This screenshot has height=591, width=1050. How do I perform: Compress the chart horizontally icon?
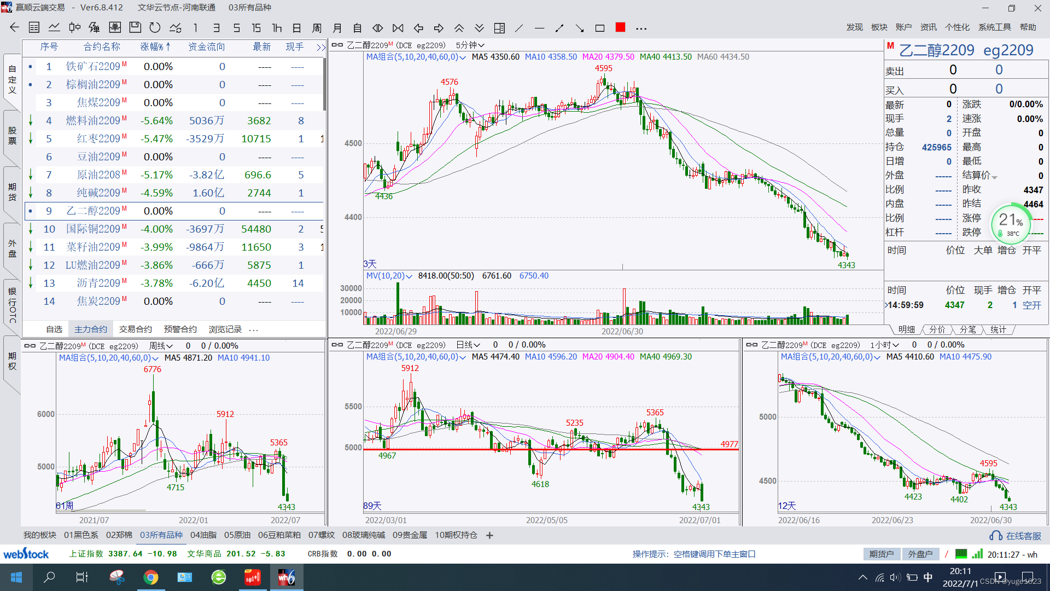coord(378,28)
